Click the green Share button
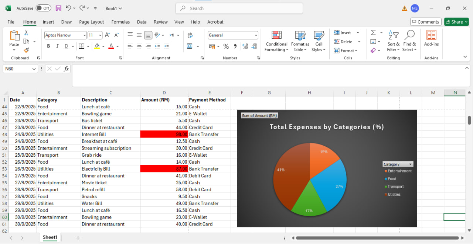Image resolution: width=473 pixels, height=244 pixels. [x=456, y=22]
